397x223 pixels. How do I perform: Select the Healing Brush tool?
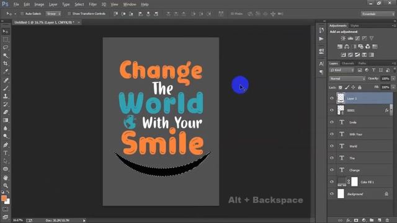pos(6,80)
